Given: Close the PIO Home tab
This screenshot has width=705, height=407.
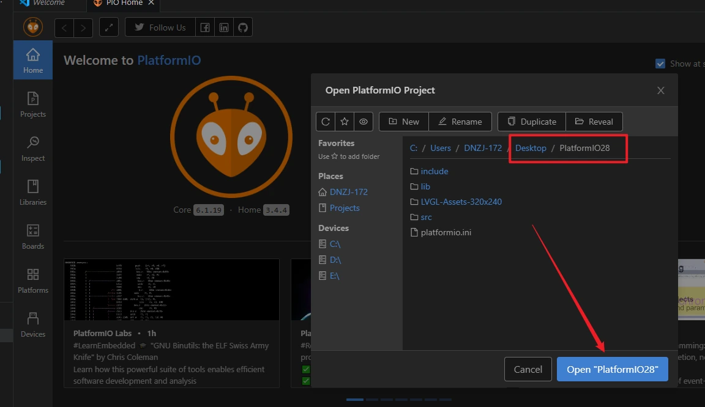Looking at the screenshot, I should 151,2.
